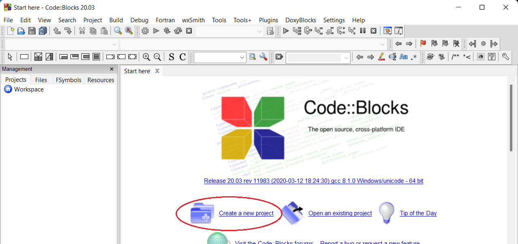Toggle the C comment display button
The height and width of the screenshot is (244, 518).
pyautogui.click(x=183, y=57)
